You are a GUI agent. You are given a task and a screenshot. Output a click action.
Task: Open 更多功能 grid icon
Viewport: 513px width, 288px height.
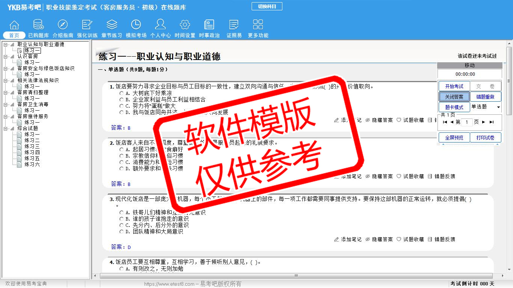(x=258, y=25)
